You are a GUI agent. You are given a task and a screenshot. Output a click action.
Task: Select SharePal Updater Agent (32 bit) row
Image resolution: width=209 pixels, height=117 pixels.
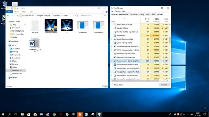click(139, 32)
